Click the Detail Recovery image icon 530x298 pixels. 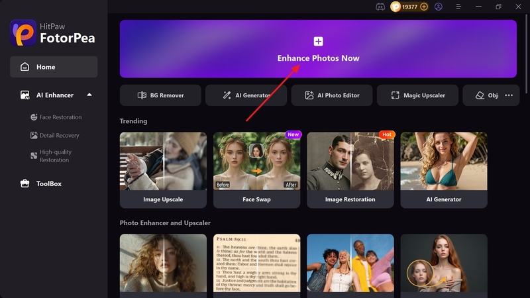coord(34,135)
